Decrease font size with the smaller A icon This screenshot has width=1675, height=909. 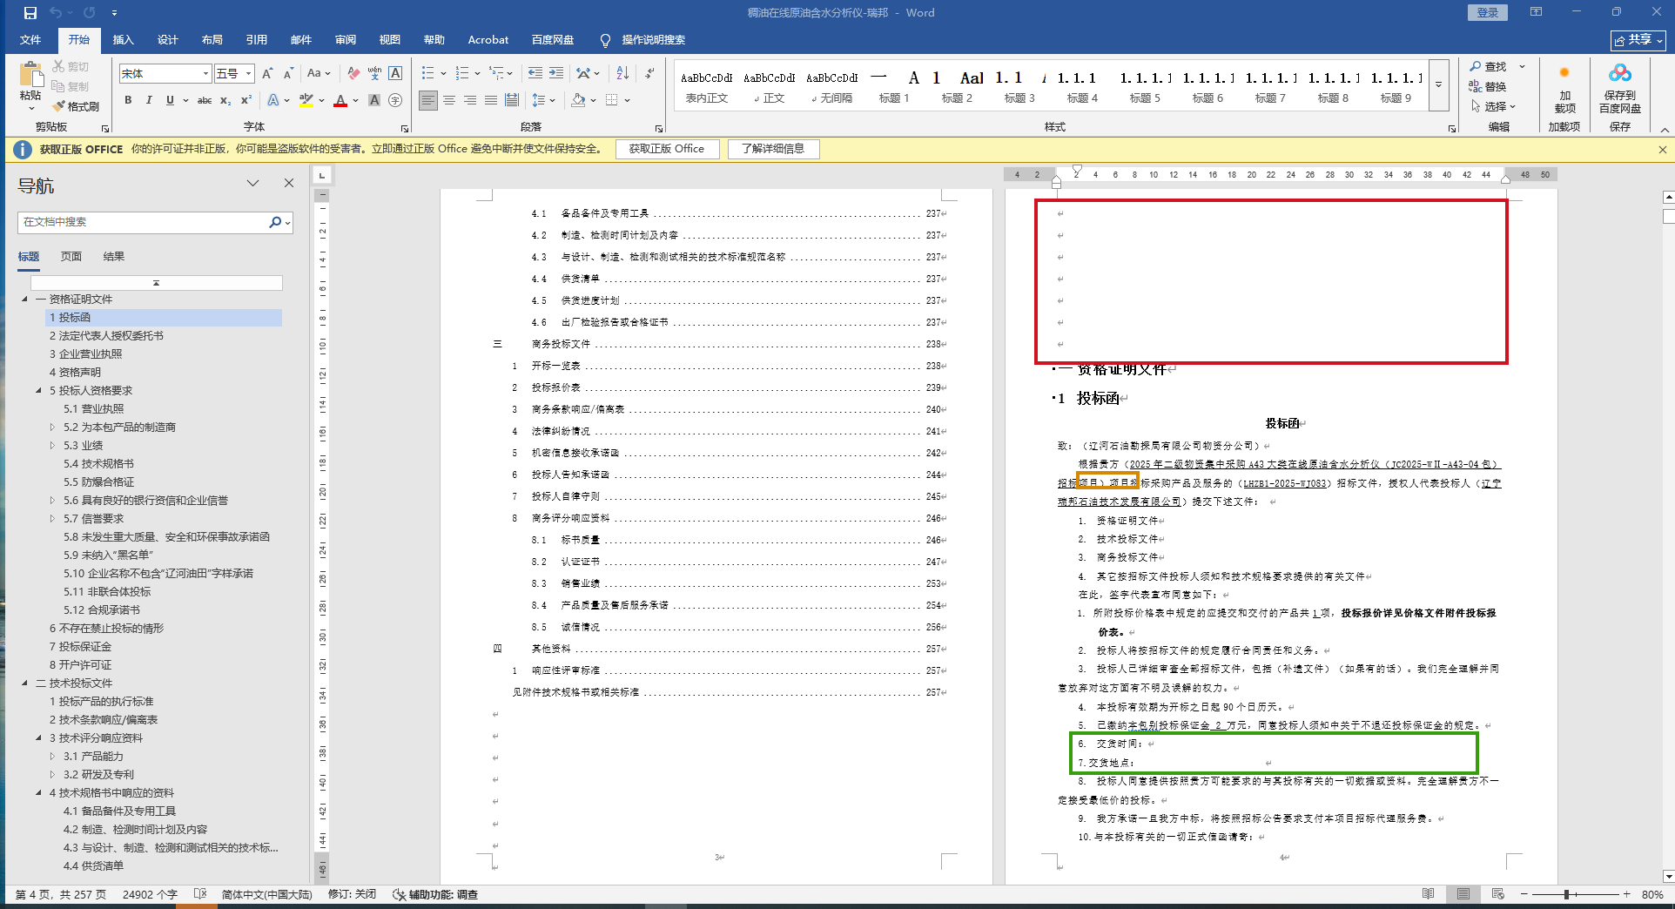point(288,74)
